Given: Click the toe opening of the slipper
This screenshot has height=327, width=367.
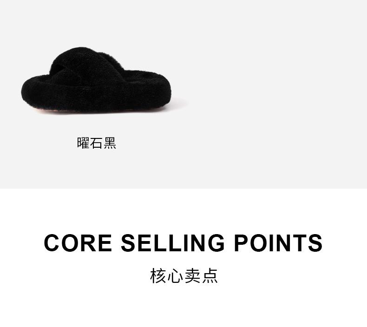Looking at the screenshot, I should tap(61, 69).
